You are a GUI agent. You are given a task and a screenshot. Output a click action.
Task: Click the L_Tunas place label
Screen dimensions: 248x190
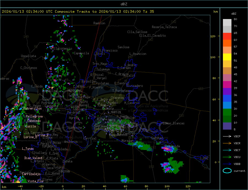pyautogui.click(x=28, y=149)
